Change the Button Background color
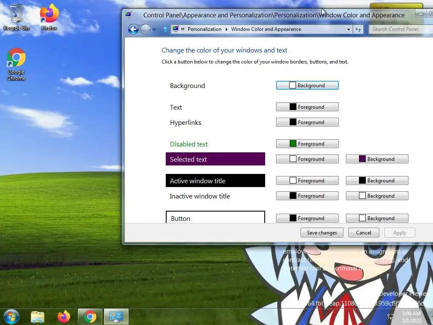Viewport: 433px width, 325px height. pos(377,218)
